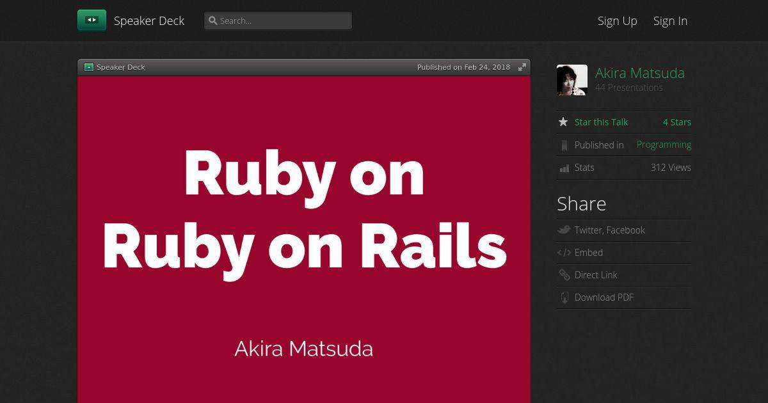Get the Direct Link
This screenshot has height=403, width=768.
tap(596, 275)
